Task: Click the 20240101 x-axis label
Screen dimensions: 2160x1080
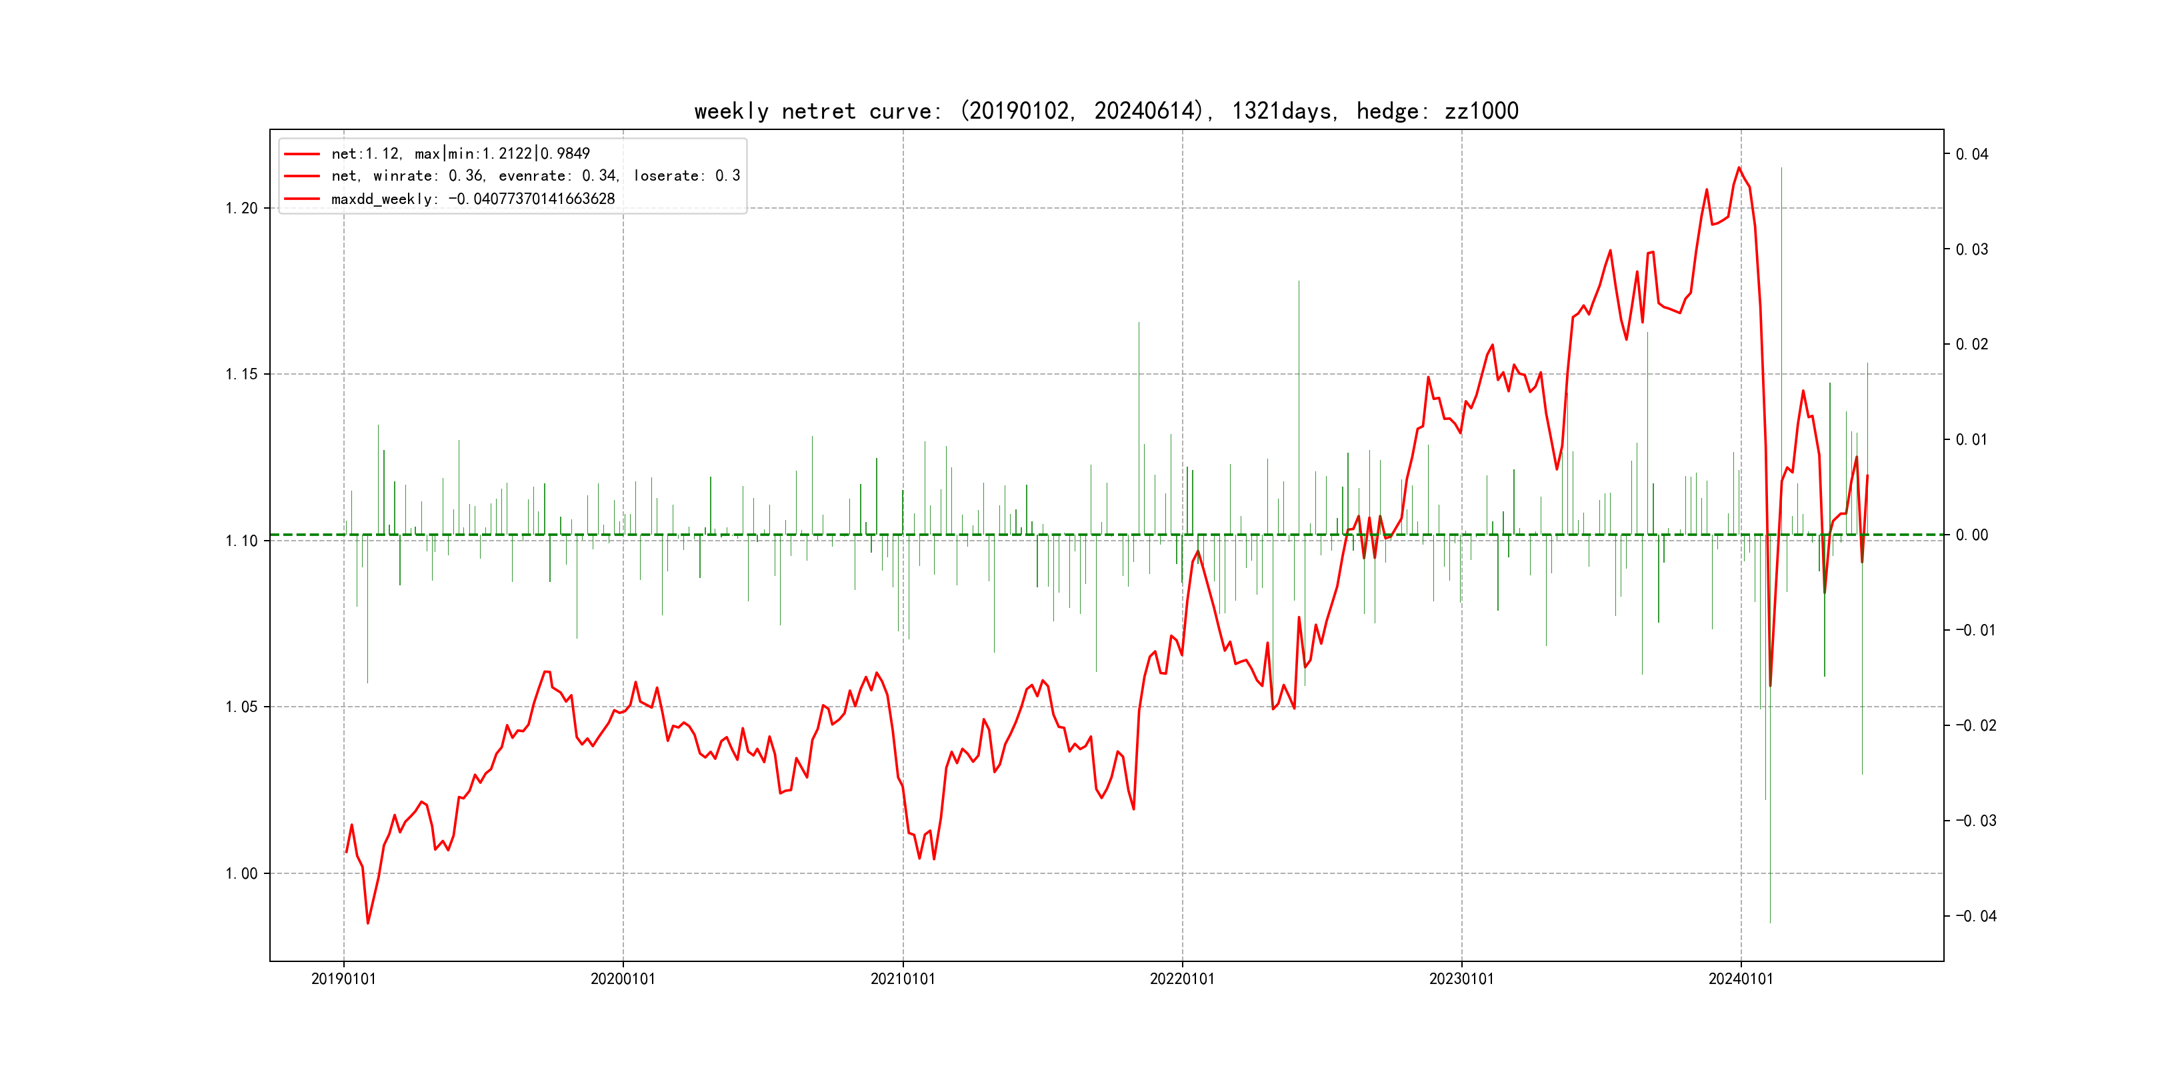Action: pyautogui.click(x=1741, y=979)
